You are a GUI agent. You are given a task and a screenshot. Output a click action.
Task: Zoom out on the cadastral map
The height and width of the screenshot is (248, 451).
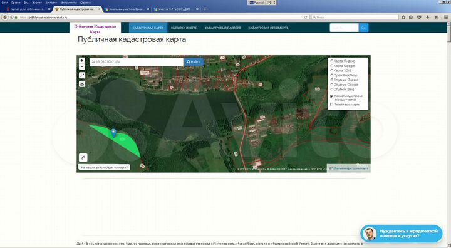(x=82, y=67)
